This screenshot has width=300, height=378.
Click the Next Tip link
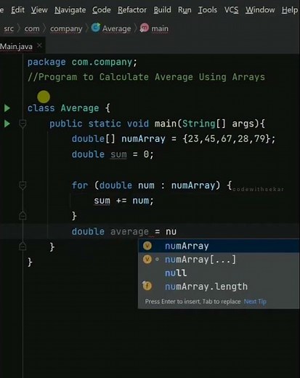[x=255, y=302]
